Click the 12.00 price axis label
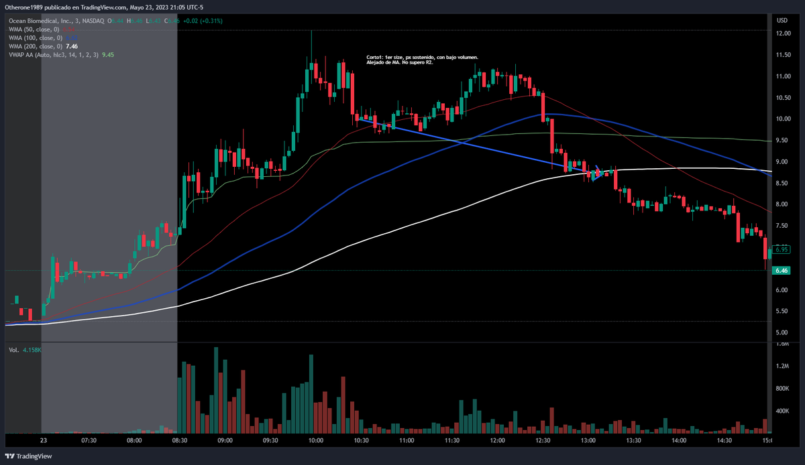This screenshot has height=465, width=805. click(782, 34)
